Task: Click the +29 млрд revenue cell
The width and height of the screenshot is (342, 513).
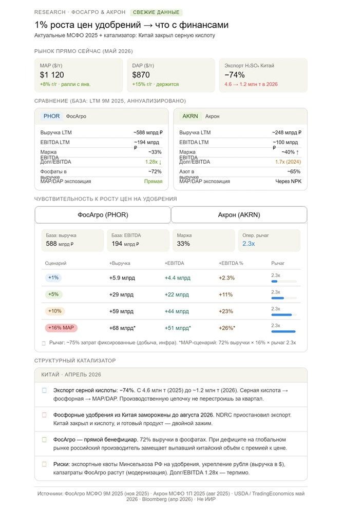Action: (121, 295)
